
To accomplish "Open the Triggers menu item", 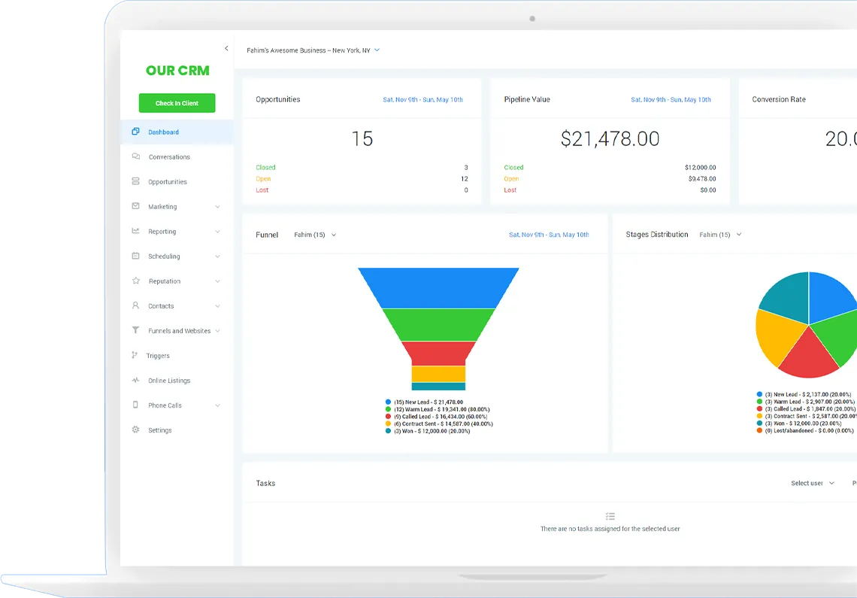I will 177,356.
